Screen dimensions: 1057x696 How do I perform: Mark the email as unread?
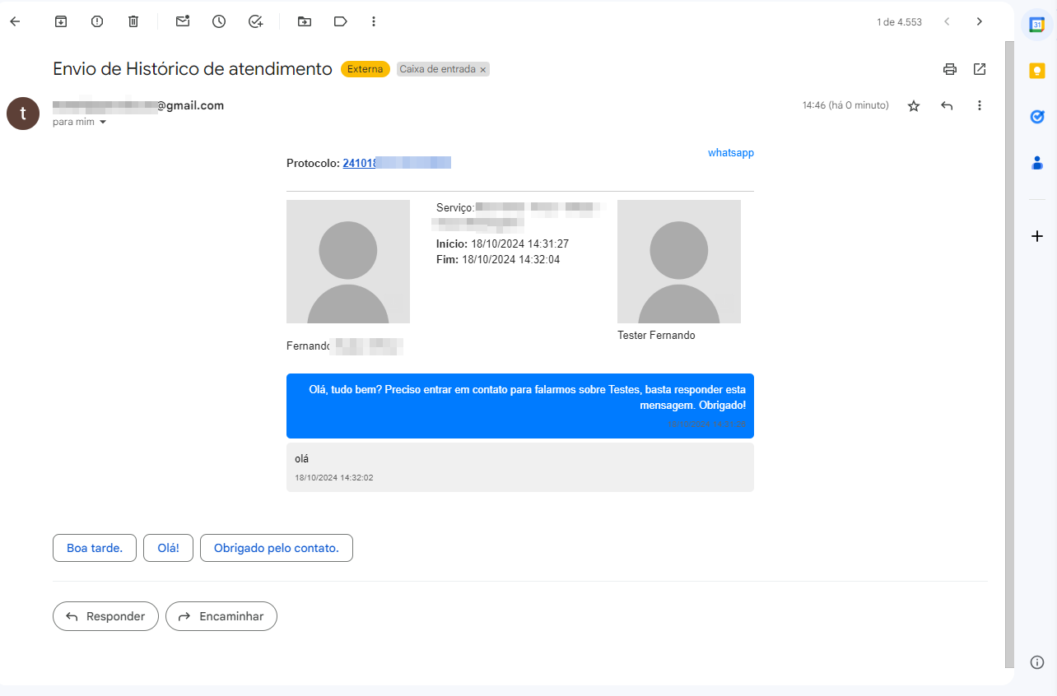coord(183,21)
